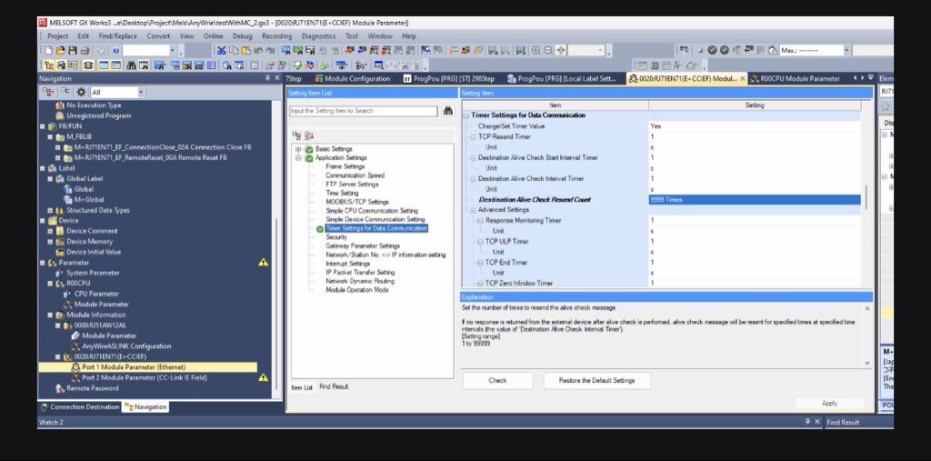This screenshot has width=931, height=461.
Task: Click the Paste clipboard icon
Action: point(245,51)
